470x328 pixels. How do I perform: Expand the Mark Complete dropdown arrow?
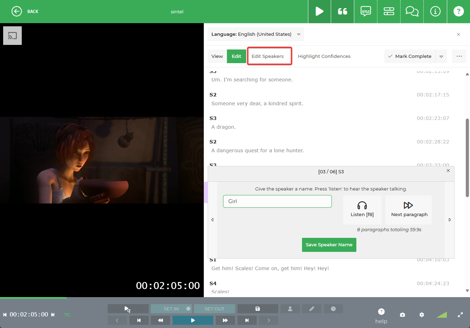click(441, 56)
